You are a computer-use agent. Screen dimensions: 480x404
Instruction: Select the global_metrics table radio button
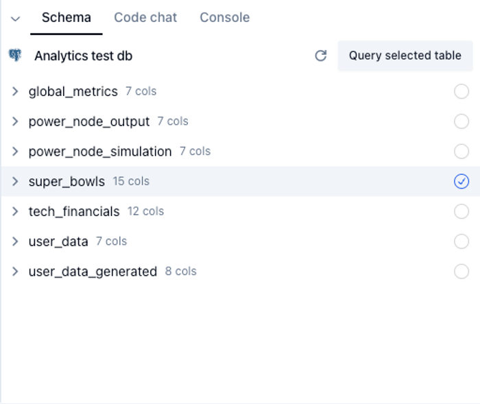(x=461, y=91)
